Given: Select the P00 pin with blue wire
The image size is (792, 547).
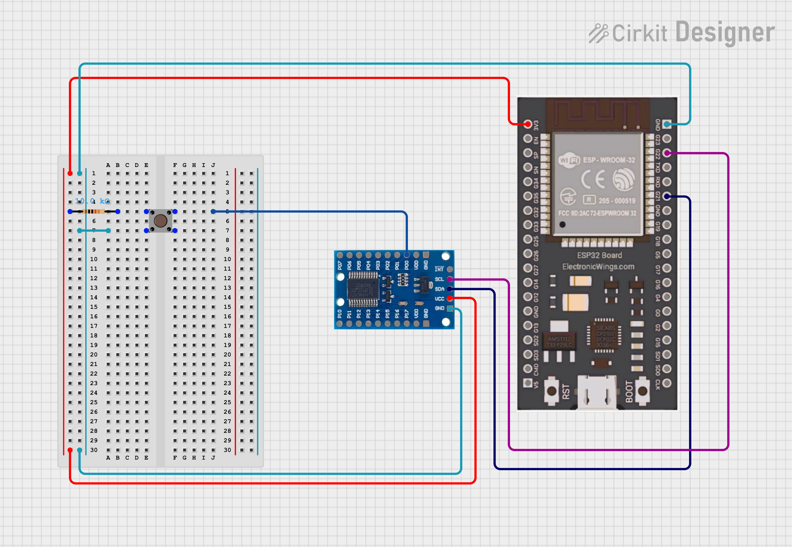Looking at the screenshot, I should pyautogui.click(x=407, y=255).
